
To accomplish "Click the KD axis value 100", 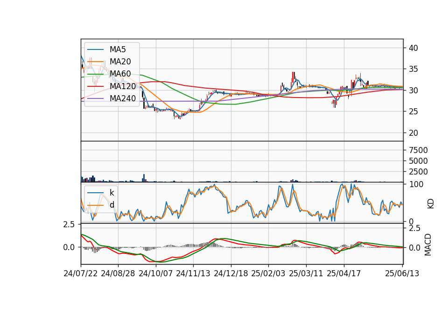I will pyautogui.click(x=416, y=184).
